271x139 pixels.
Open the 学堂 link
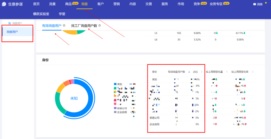62,14
